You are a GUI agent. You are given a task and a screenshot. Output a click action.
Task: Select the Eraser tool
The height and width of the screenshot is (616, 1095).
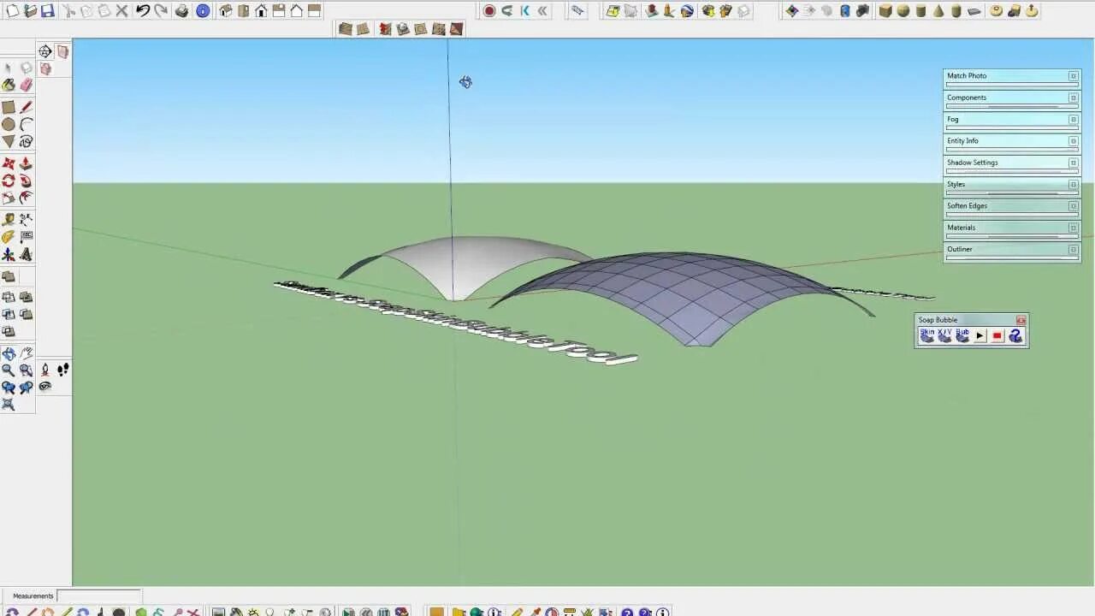pyautogui.click(x=25, y=83)
